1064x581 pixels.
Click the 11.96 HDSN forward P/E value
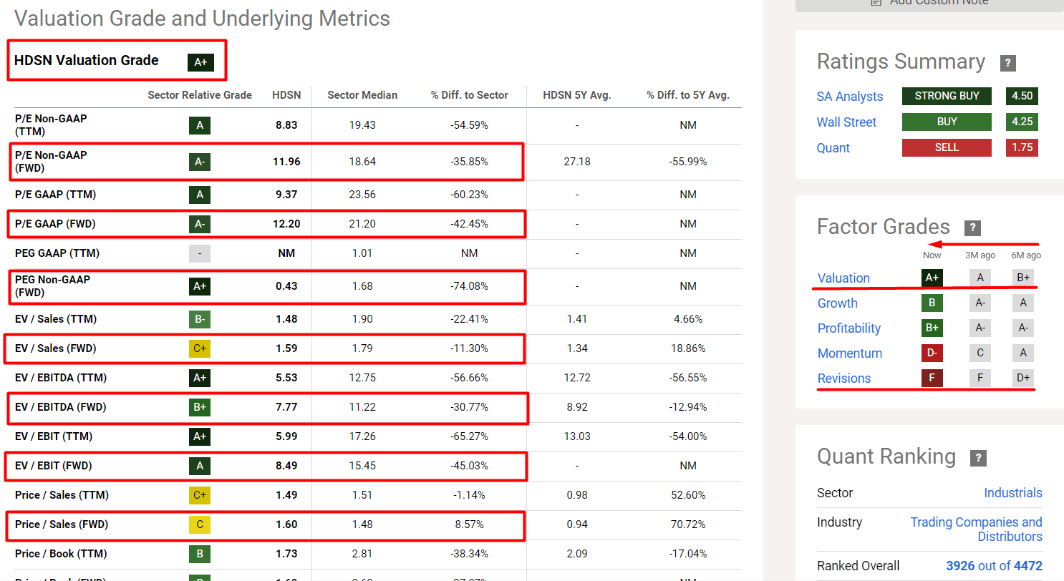[286, 162]
